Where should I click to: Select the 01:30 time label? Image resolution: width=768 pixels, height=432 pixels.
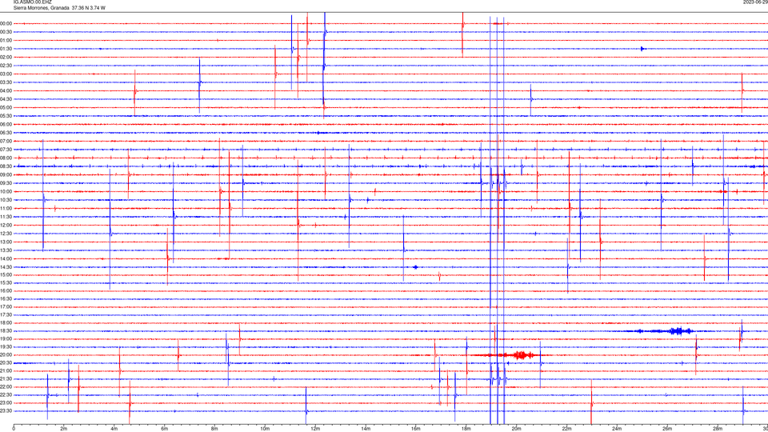point(6,49)
